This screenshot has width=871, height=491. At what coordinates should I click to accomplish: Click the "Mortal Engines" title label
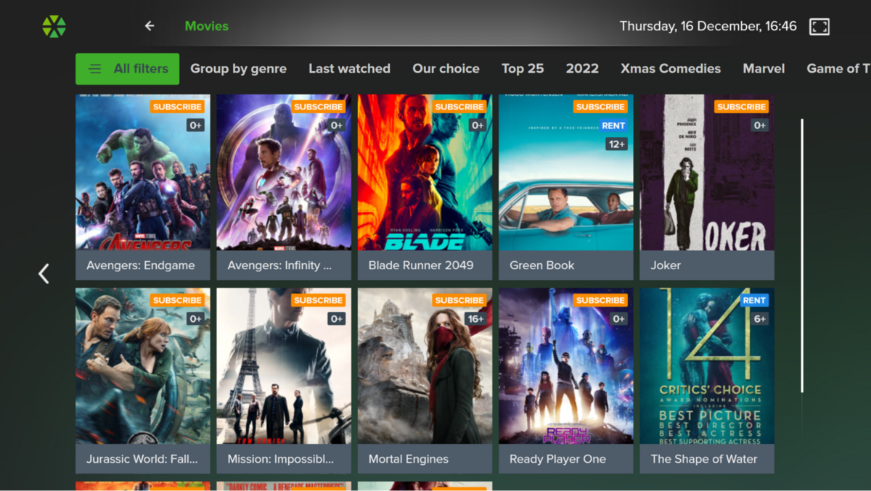pos(409,459)
